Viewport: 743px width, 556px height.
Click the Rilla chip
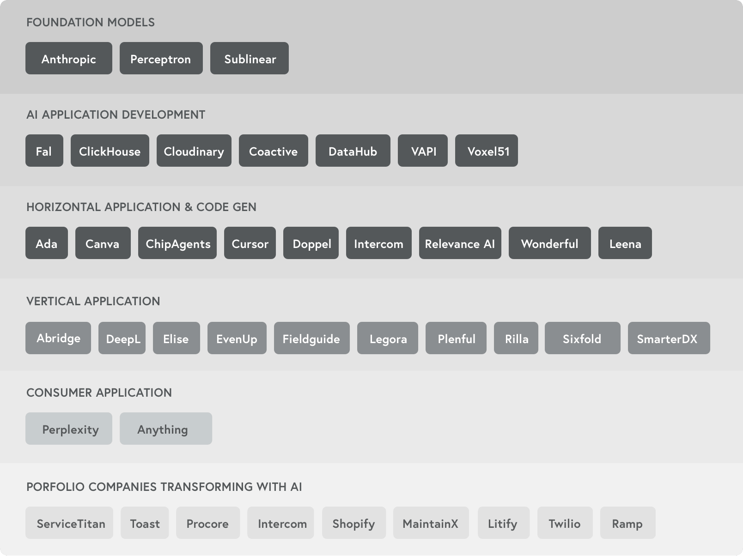[516, 338]
